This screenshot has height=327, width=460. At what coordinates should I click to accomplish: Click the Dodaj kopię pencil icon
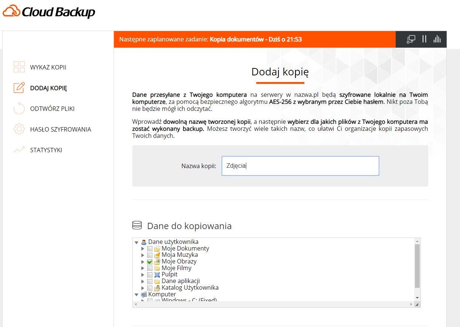tap(19, 88)
